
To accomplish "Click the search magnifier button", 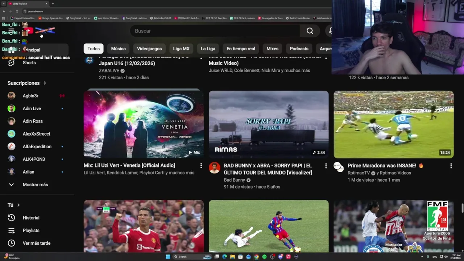I will tap(310, 31).
